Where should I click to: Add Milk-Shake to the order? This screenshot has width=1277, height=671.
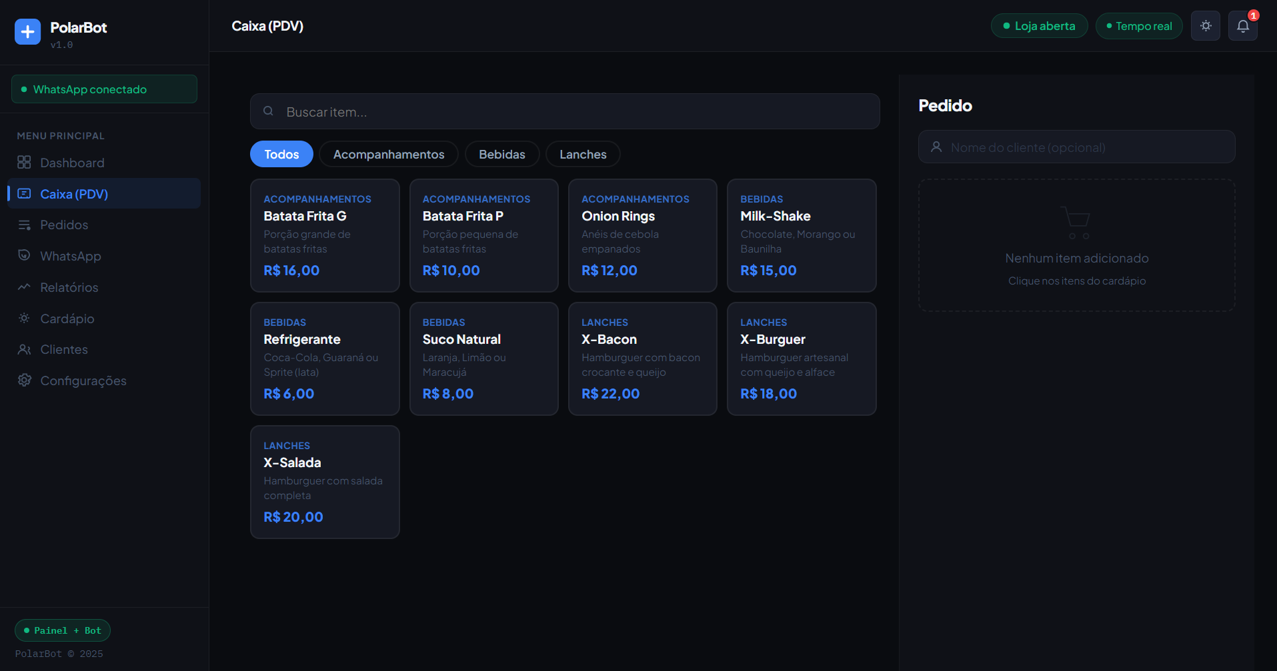pyautogui.click(x=801, y=235)
